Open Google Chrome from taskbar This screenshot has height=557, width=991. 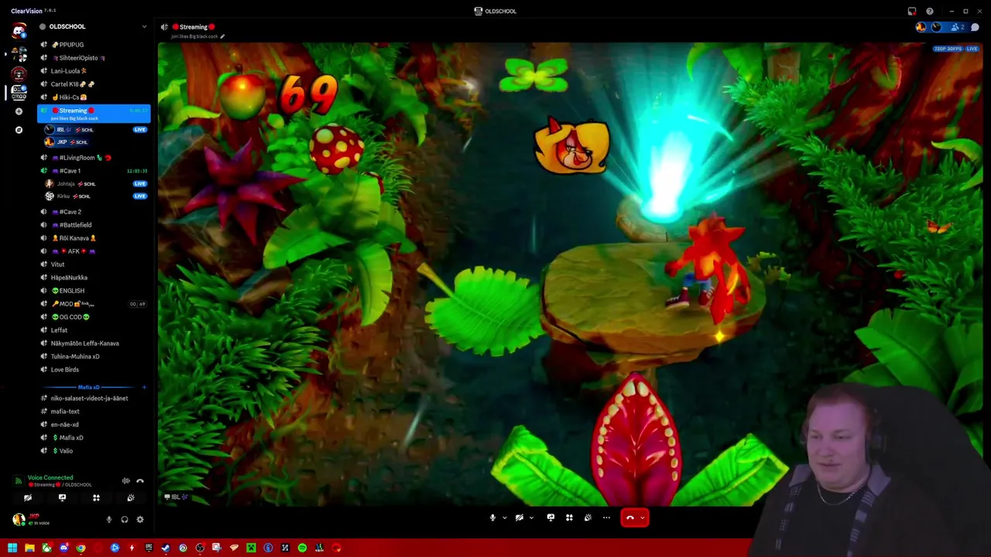point(81,548)
